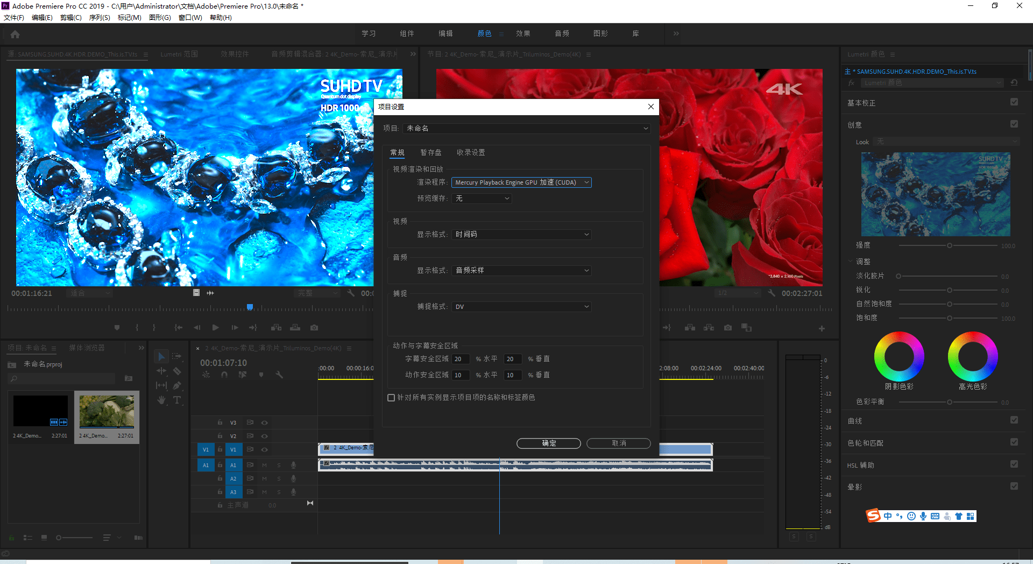Export frame camera icon in source monitor
The image size is (1033, 564).
click(x=314, y=327)
